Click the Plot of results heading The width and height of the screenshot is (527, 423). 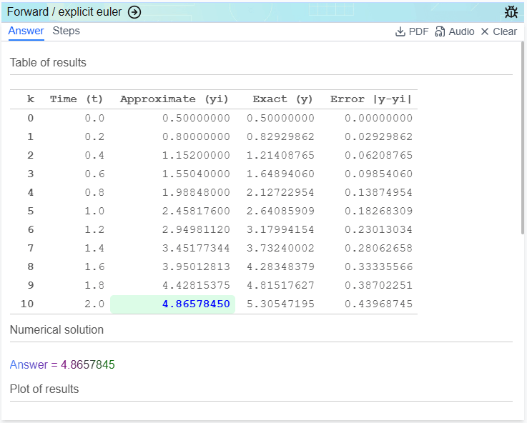pyautogui.click(x=44, y=389)
